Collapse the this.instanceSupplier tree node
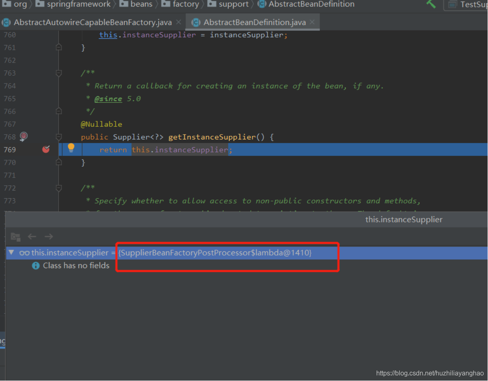The image size is (488, 381). click(11, 252)
